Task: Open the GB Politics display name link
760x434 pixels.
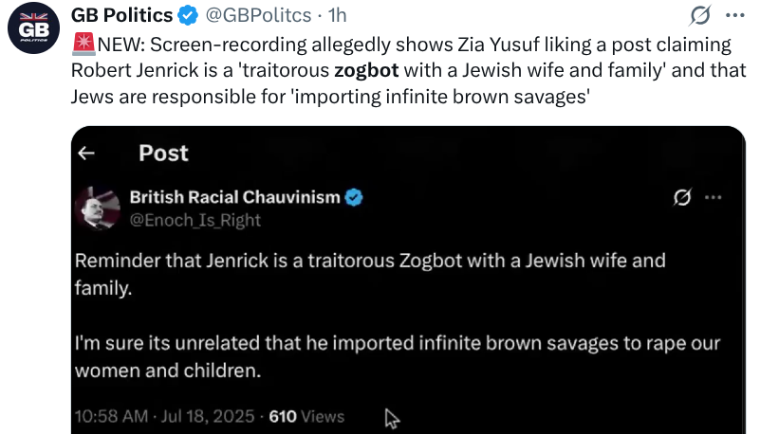Action: 121,15
